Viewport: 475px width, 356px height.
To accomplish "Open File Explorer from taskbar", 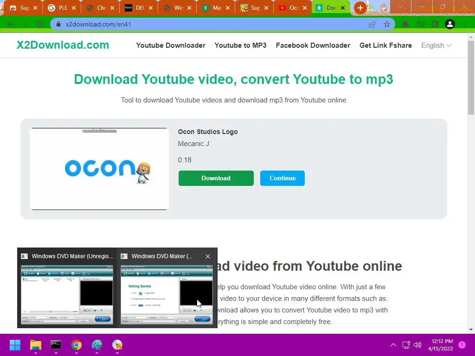I will pos(35,345).
